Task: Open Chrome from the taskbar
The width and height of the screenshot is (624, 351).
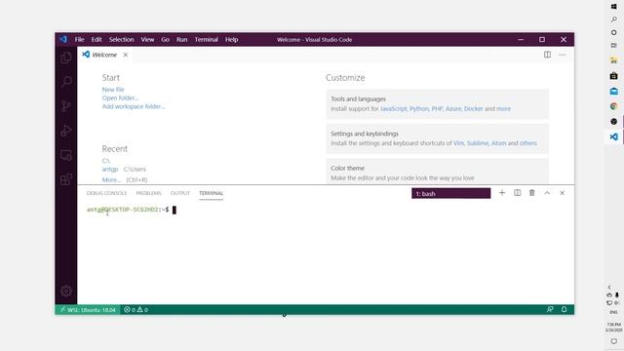Action: pyautogui.click(x=613, y=106)
